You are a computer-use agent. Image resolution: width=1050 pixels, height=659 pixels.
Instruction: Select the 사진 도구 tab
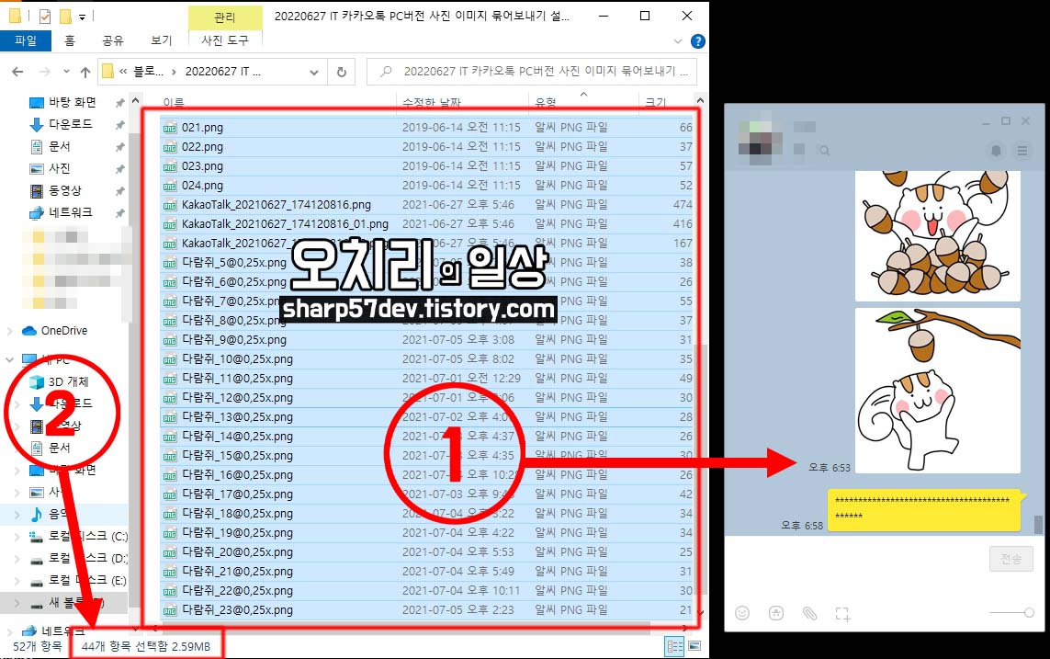coord(225,40)
